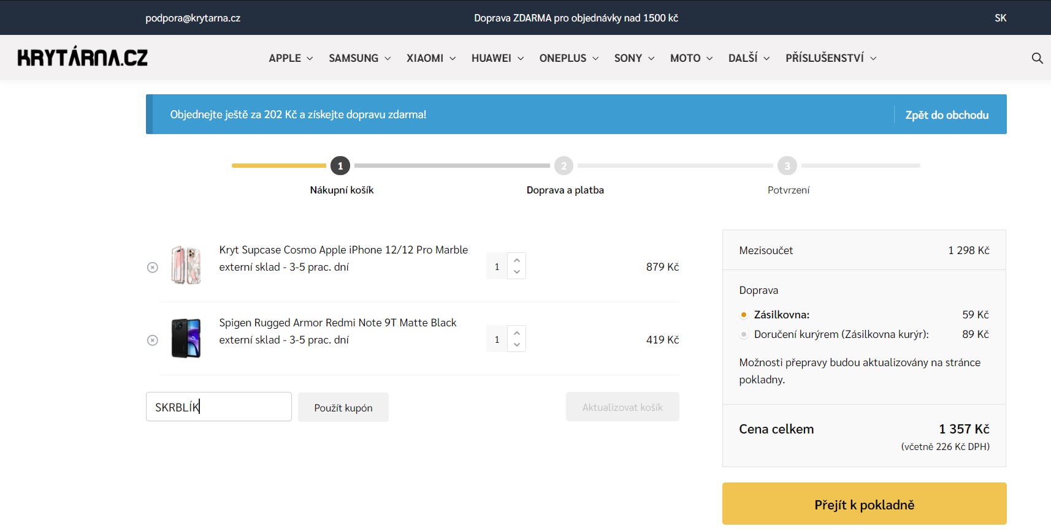Click the Mezisoučet 1 298 Kč value

click(x=969, y=250)
